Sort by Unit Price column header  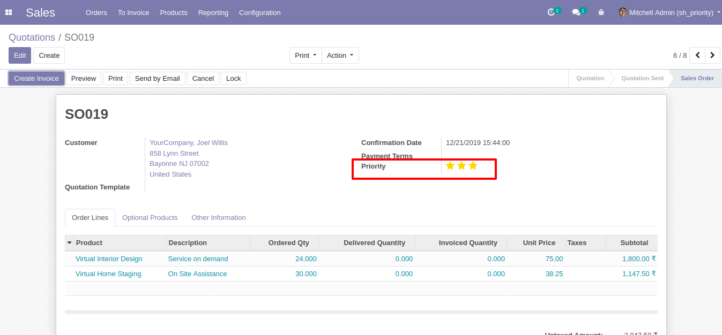coord(535,243)
